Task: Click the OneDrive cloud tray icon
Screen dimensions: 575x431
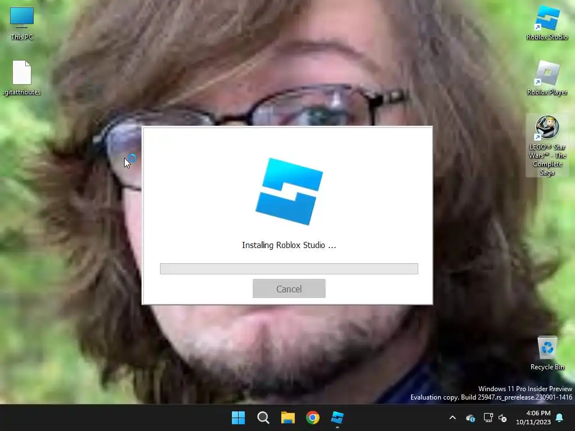Action: click(x=470, y=418)
